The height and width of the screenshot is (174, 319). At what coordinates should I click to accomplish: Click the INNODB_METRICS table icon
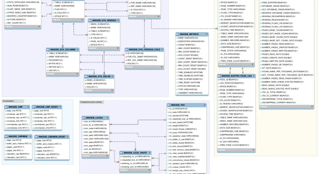pos(178,34)
